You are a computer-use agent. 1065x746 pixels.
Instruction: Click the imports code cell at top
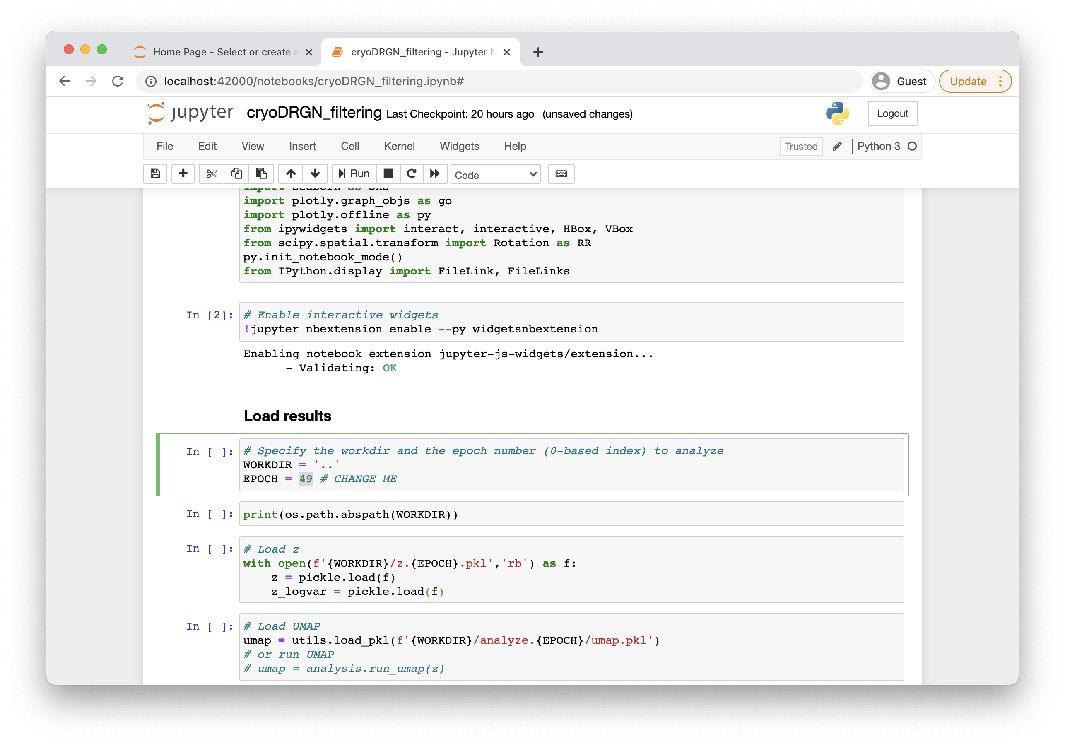coord(571,235)
